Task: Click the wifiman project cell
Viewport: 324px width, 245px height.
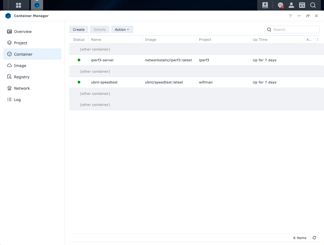Action: (206, 82)
